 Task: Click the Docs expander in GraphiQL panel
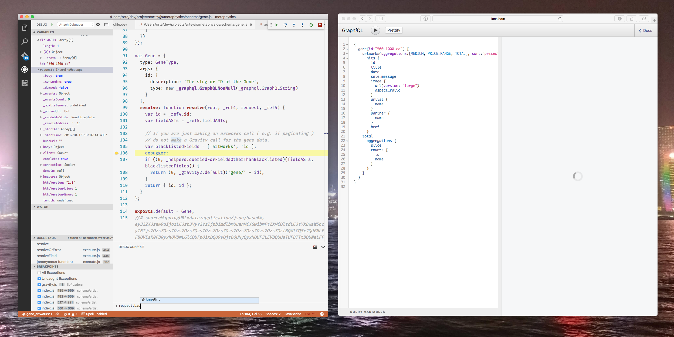(646, 30)
